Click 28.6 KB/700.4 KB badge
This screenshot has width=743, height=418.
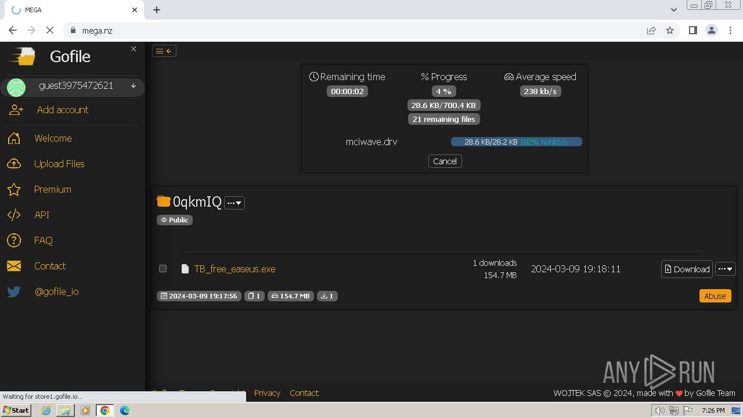pos(444,105)
